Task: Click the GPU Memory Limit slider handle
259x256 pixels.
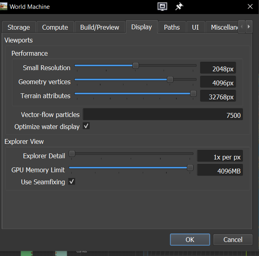Action: pos(190,168)
